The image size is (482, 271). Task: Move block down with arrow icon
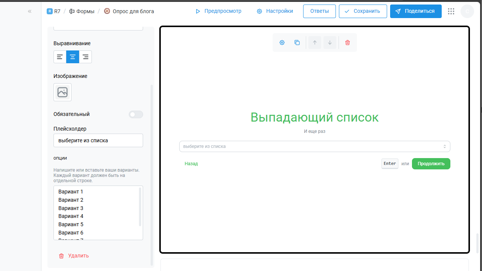330,43
